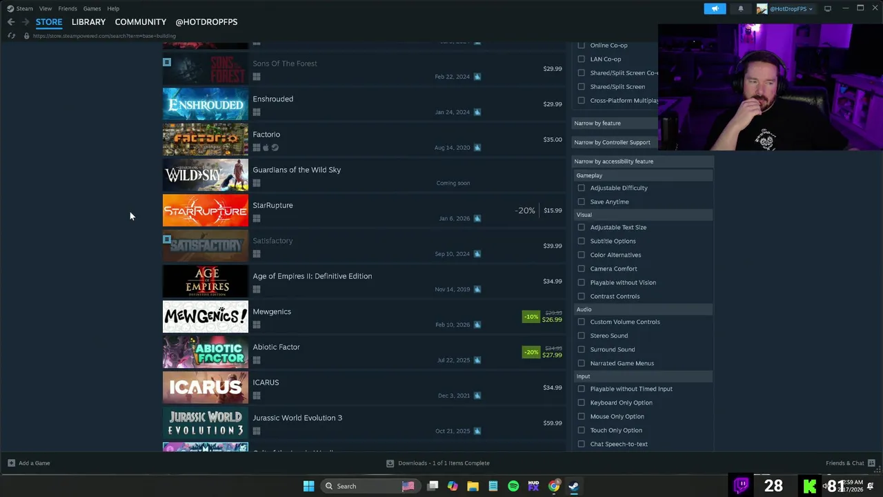Screen dimensions: 883x497
Task: Click the Mewgenics game thumbnail
Action: click(x=206, y=317)
